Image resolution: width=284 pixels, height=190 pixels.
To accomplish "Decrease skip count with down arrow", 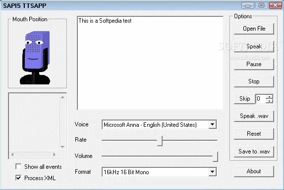I will point(269,101).
